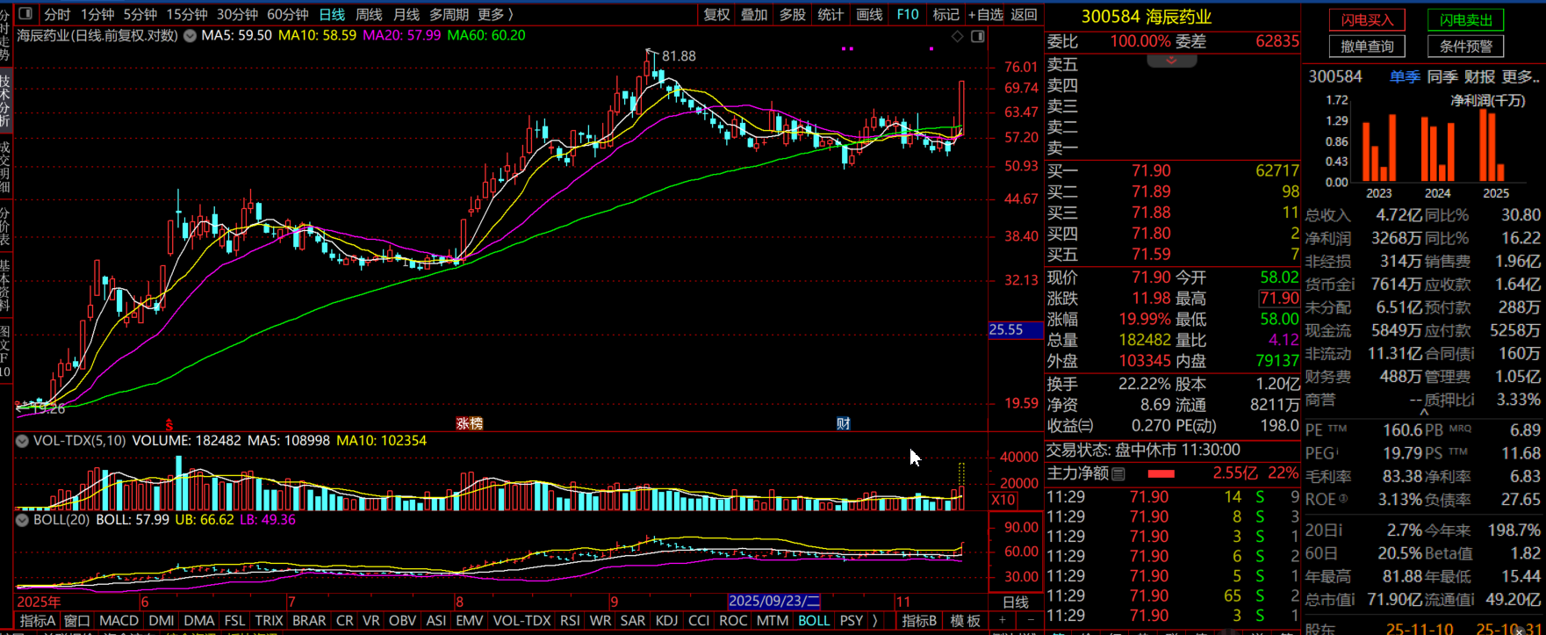Click the X10 volume scale badge
1546x635 pixels.
click(x=1003, y=500)
